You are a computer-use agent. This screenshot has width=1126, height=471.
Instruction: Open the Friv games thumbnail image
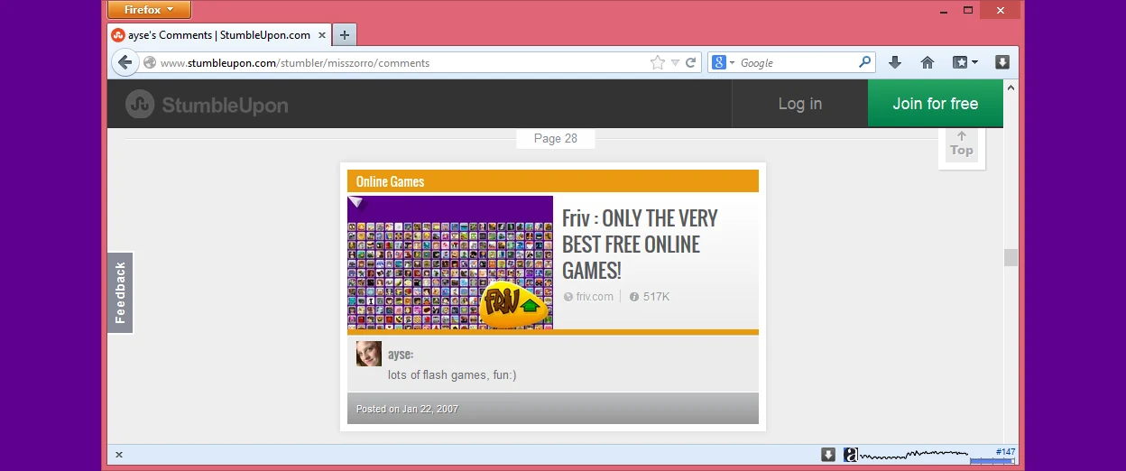(x=450, y=262)
